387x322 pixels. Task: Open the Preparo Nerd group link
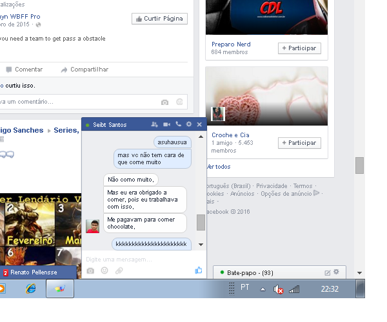[231, 44]
